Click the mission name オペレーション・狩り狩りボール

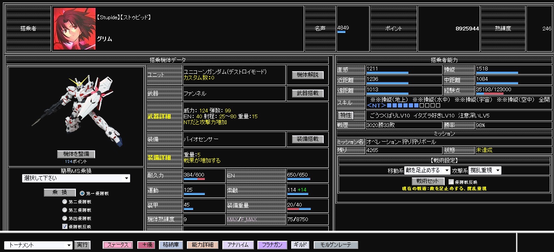point(401,142)
